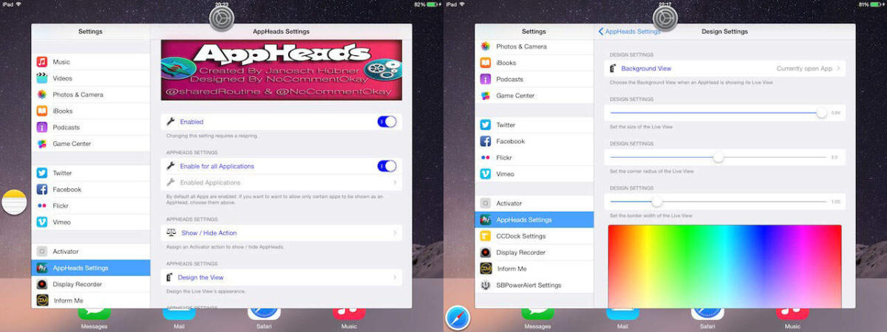Tap the AppHeads banner image
The height and width of the screenshot is (332, 887).
pyautogui.click(x=282, y=70)
